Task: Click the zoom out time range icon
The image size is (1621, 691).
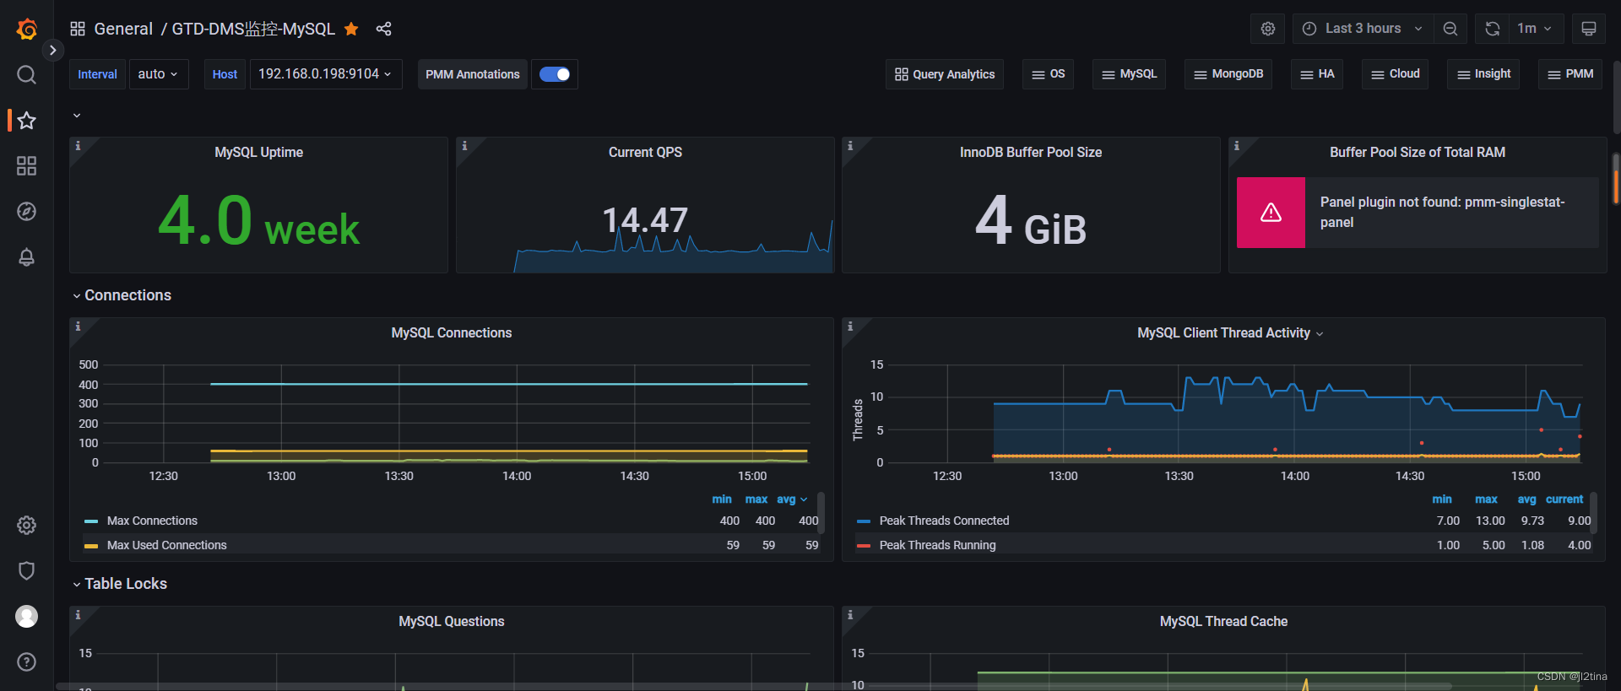Action: [1450, 29]
